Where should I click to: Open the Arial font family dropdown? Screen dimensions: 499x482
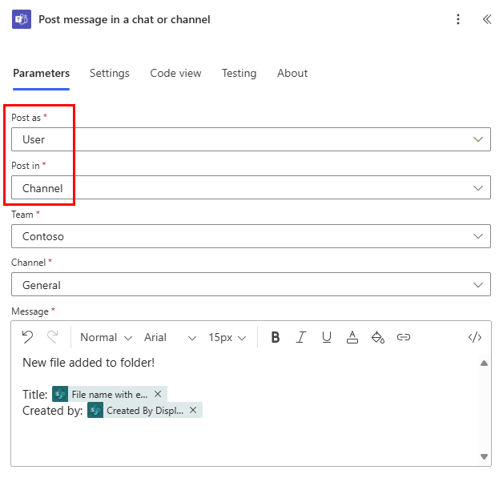coord(171,337)
